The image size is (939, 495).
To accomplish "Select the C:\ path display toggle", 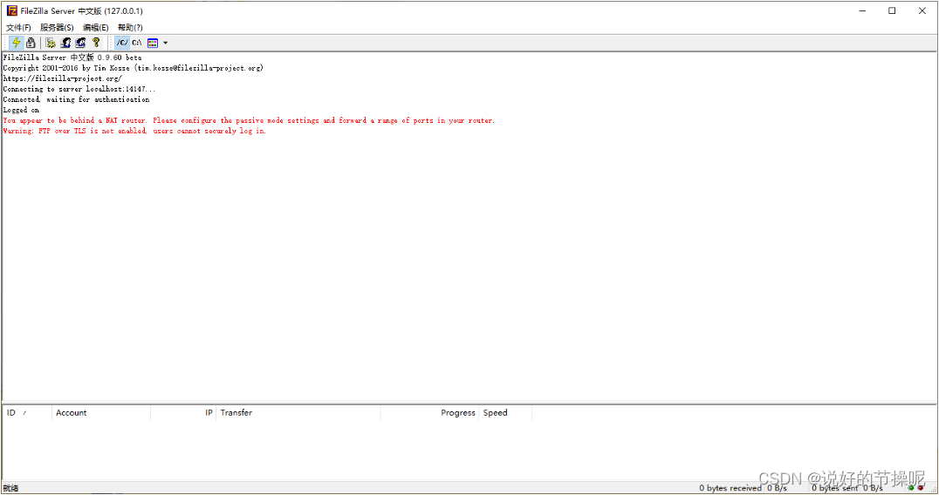I will click(137, 43).
